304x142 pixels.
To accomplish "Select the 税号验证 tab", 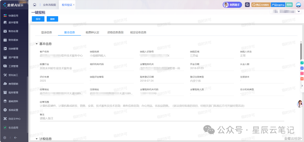I will (67, 5).
